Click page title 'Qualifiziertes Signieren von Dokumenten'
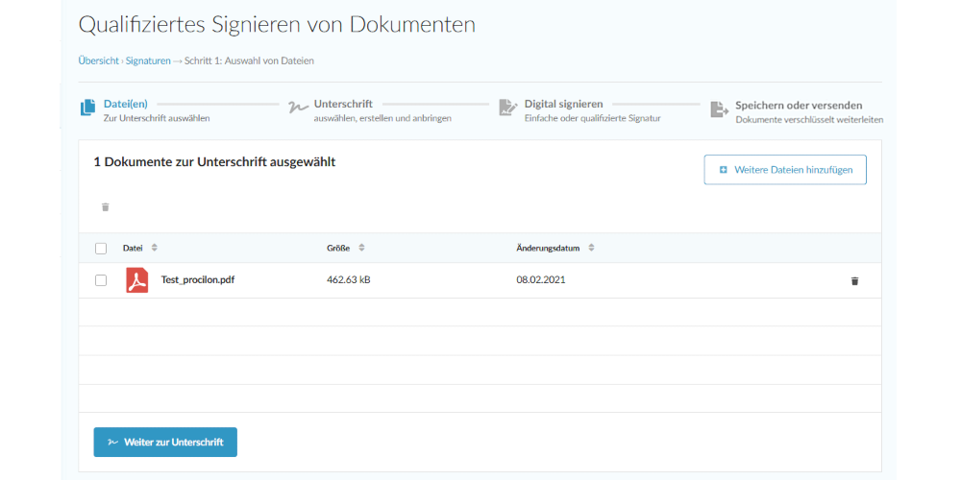The width and height of the screenshot is (961, 480). point(277,25)
